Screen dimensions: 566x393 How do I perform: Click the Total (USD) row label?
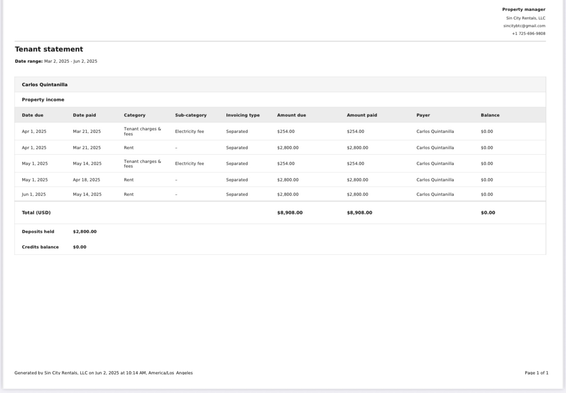[x=36, y=213]
